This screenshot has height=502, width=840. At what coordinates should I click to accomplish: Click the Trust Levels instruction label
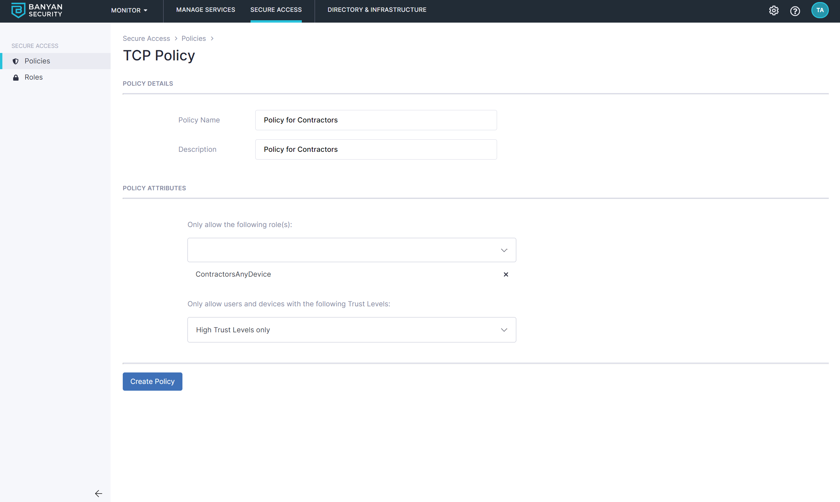(289, 304)
